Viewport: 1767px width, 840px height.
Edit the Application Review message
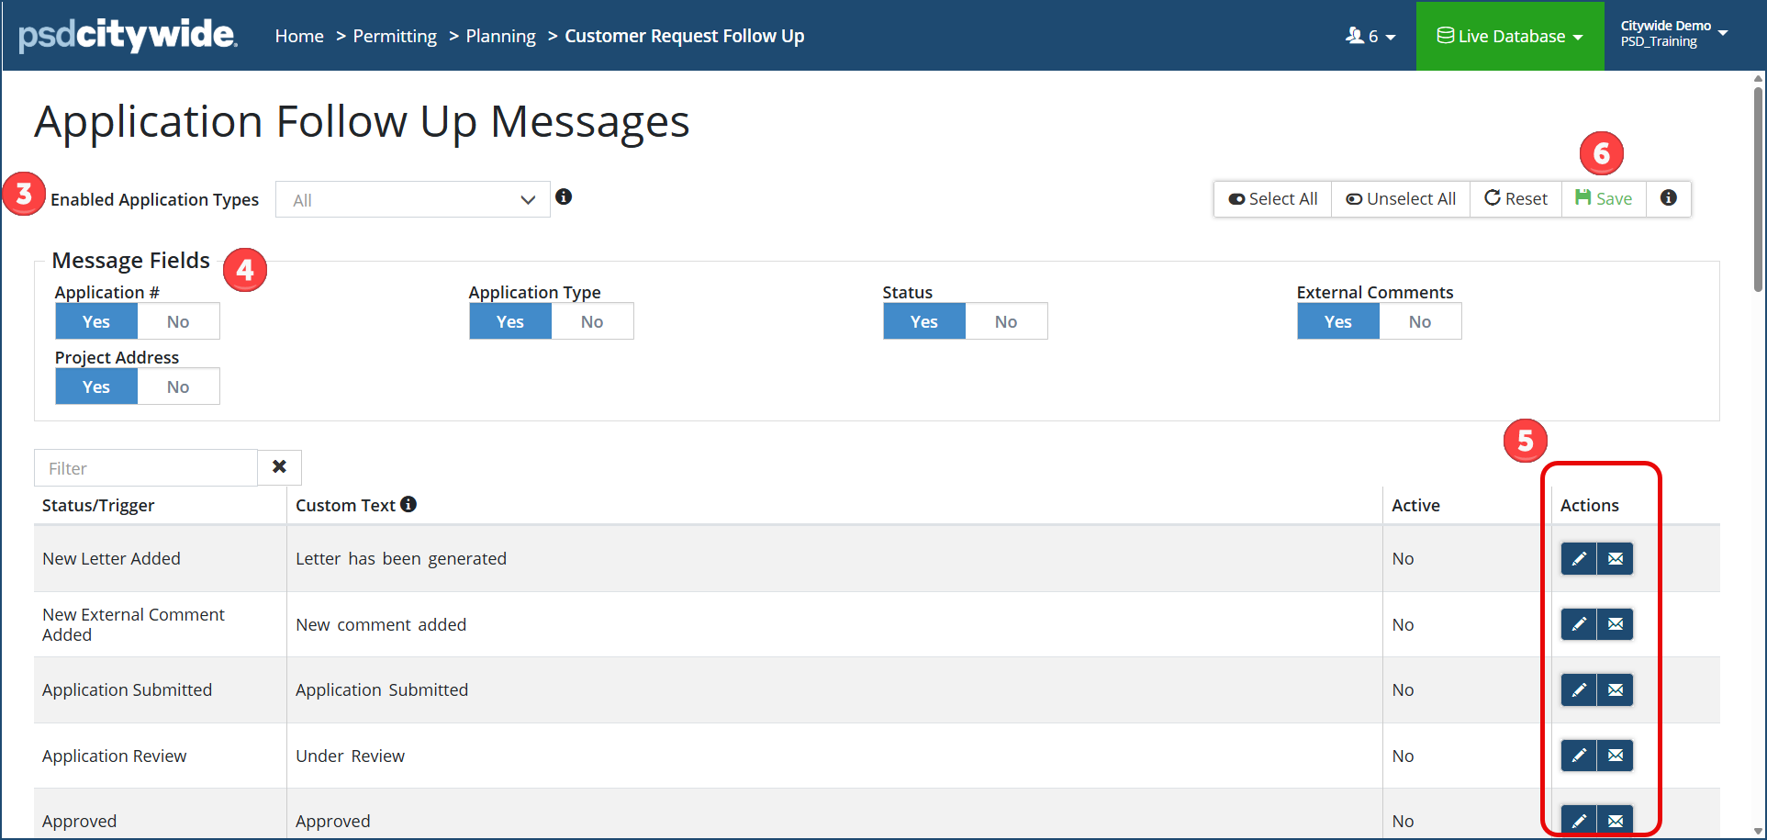click(x=1578, y=756)
